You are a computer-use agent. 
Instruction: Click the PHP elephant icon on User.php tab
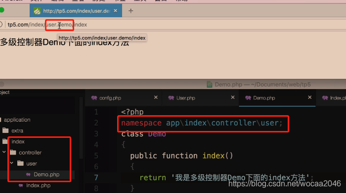(x=171, y=98)
